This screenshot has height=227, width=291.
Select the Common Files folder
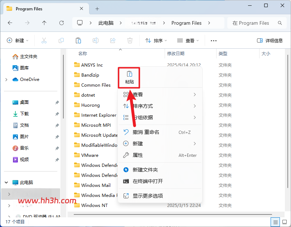[x=92, y=85]
